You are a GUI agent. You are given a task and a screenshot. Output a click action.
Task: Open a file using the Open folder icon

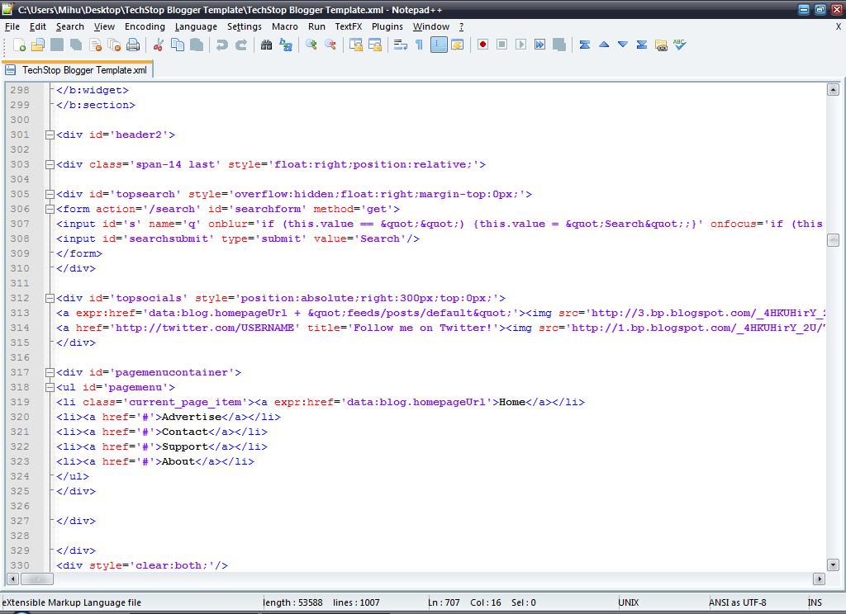(x=38, y=45)
